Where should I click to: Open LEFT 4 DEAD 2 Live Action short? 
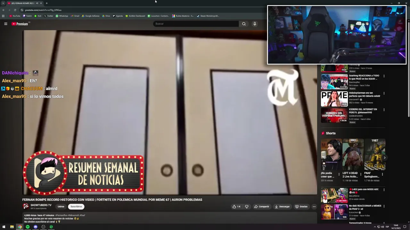[353, 155]
